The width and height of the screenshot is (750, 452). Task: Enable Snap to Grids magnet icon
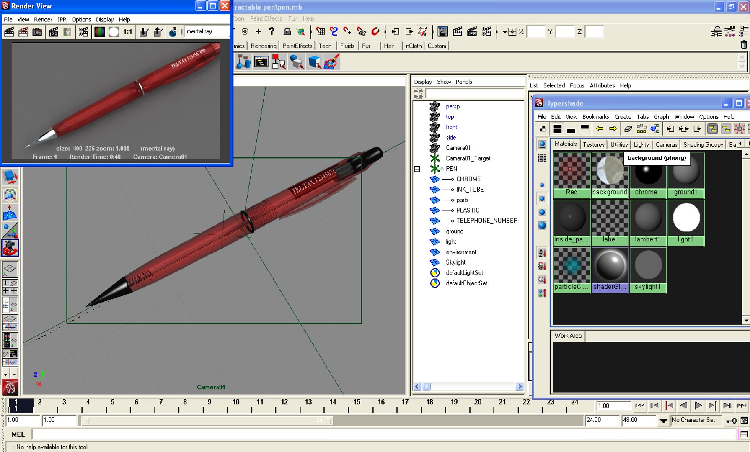click(x=321, y=31)
